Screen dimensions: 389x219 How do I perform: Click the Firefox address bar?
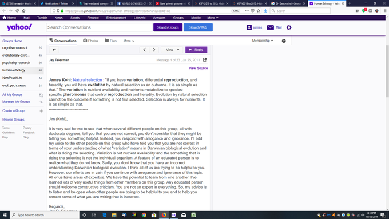tap(148, 11)
